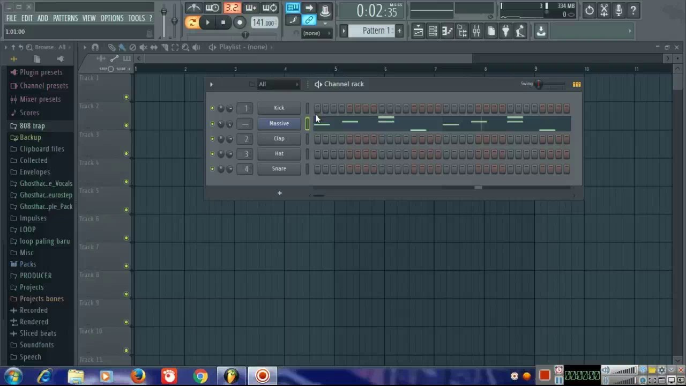Toggle the Snare channel mute LED
The width and height of the screenshot is (686, 386).
[x=212, y=169]
